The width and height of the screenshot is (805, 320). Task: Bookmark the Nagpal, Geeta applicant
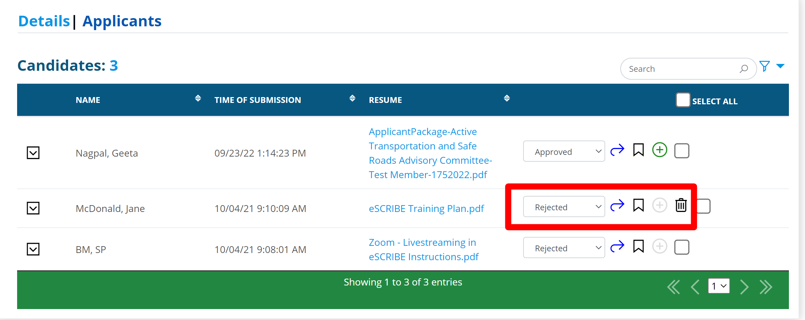[x=638, y=150]
